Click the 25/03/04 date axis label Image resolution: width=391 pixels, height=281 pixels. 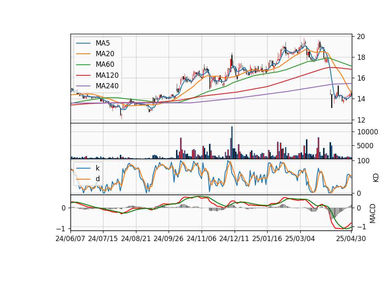click(x=300, y=239)
